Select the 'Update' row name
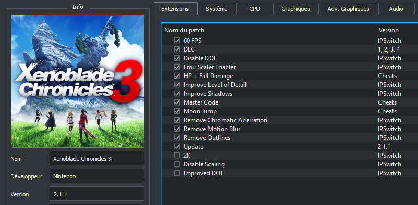Viewport: 418px width, 205px height. point(193,147)
